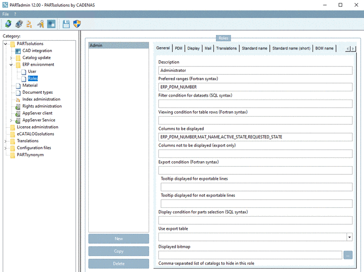Click Display condition for parts selection field
This screenshot has width=364, height=272.
[x=255, y=221]
